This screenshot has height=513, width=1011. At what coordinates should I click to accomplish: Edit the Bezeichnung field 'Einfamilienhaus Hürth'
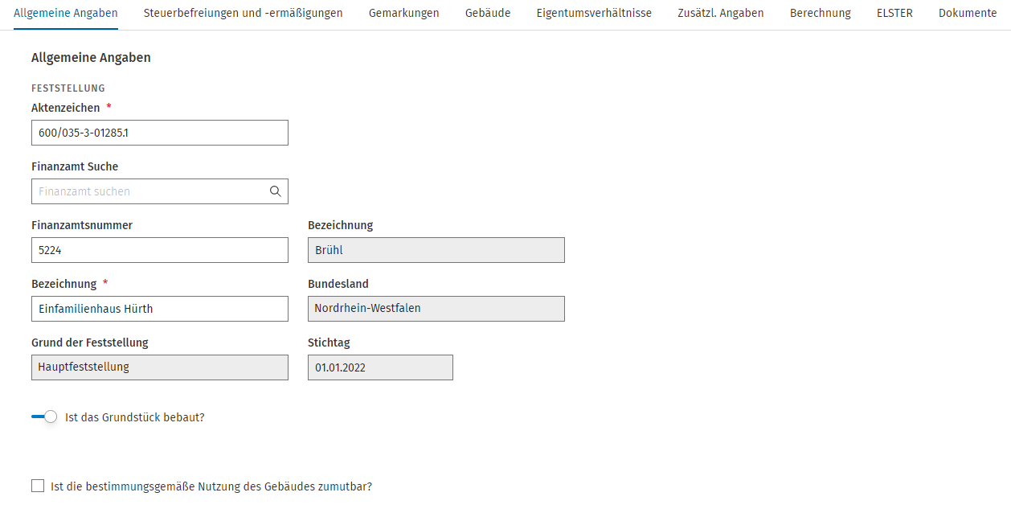click(x=160, y=309)
